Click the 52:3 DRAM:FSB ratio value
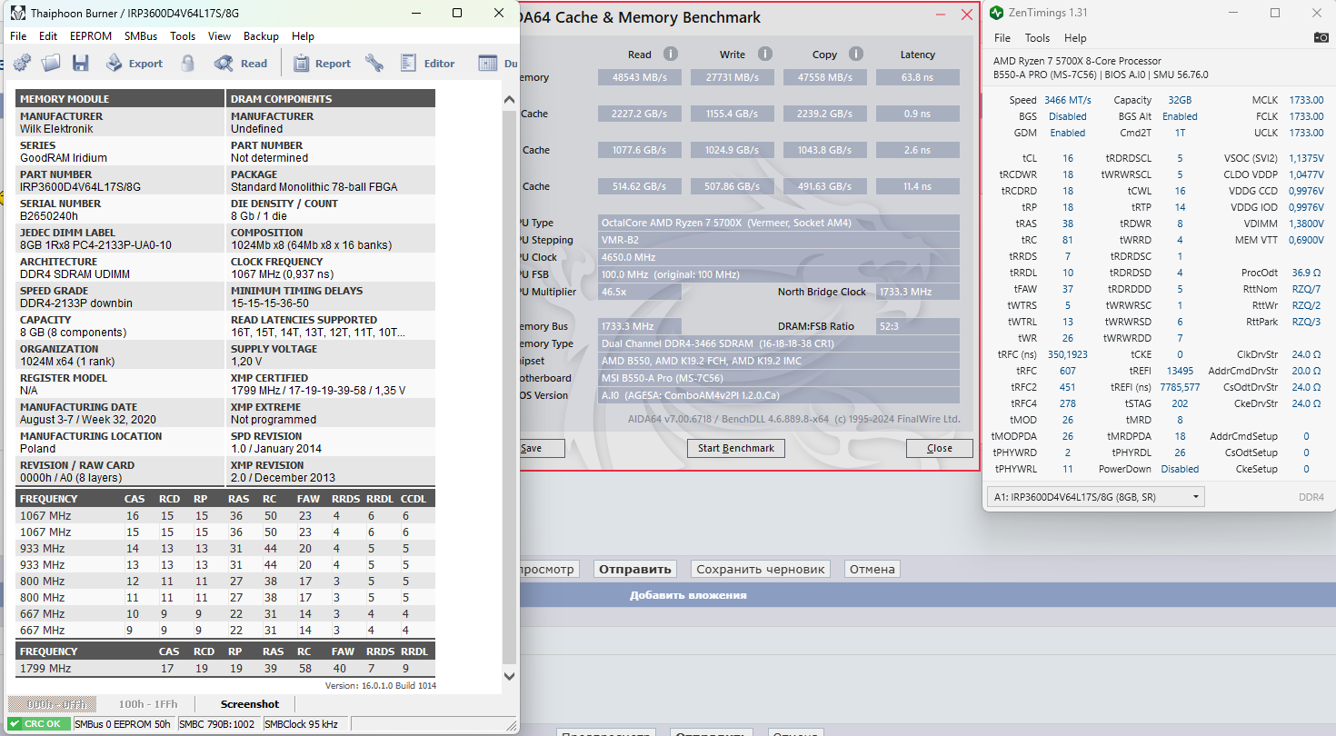The image size is (1336, 736). 918,326
